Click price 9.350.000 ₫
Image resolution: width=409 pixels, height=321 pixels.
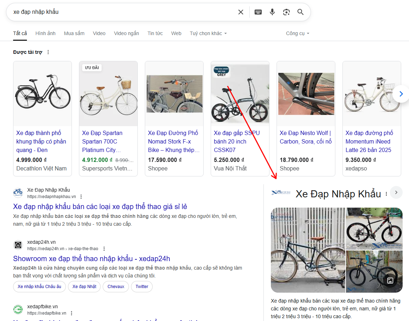(361, 160)
